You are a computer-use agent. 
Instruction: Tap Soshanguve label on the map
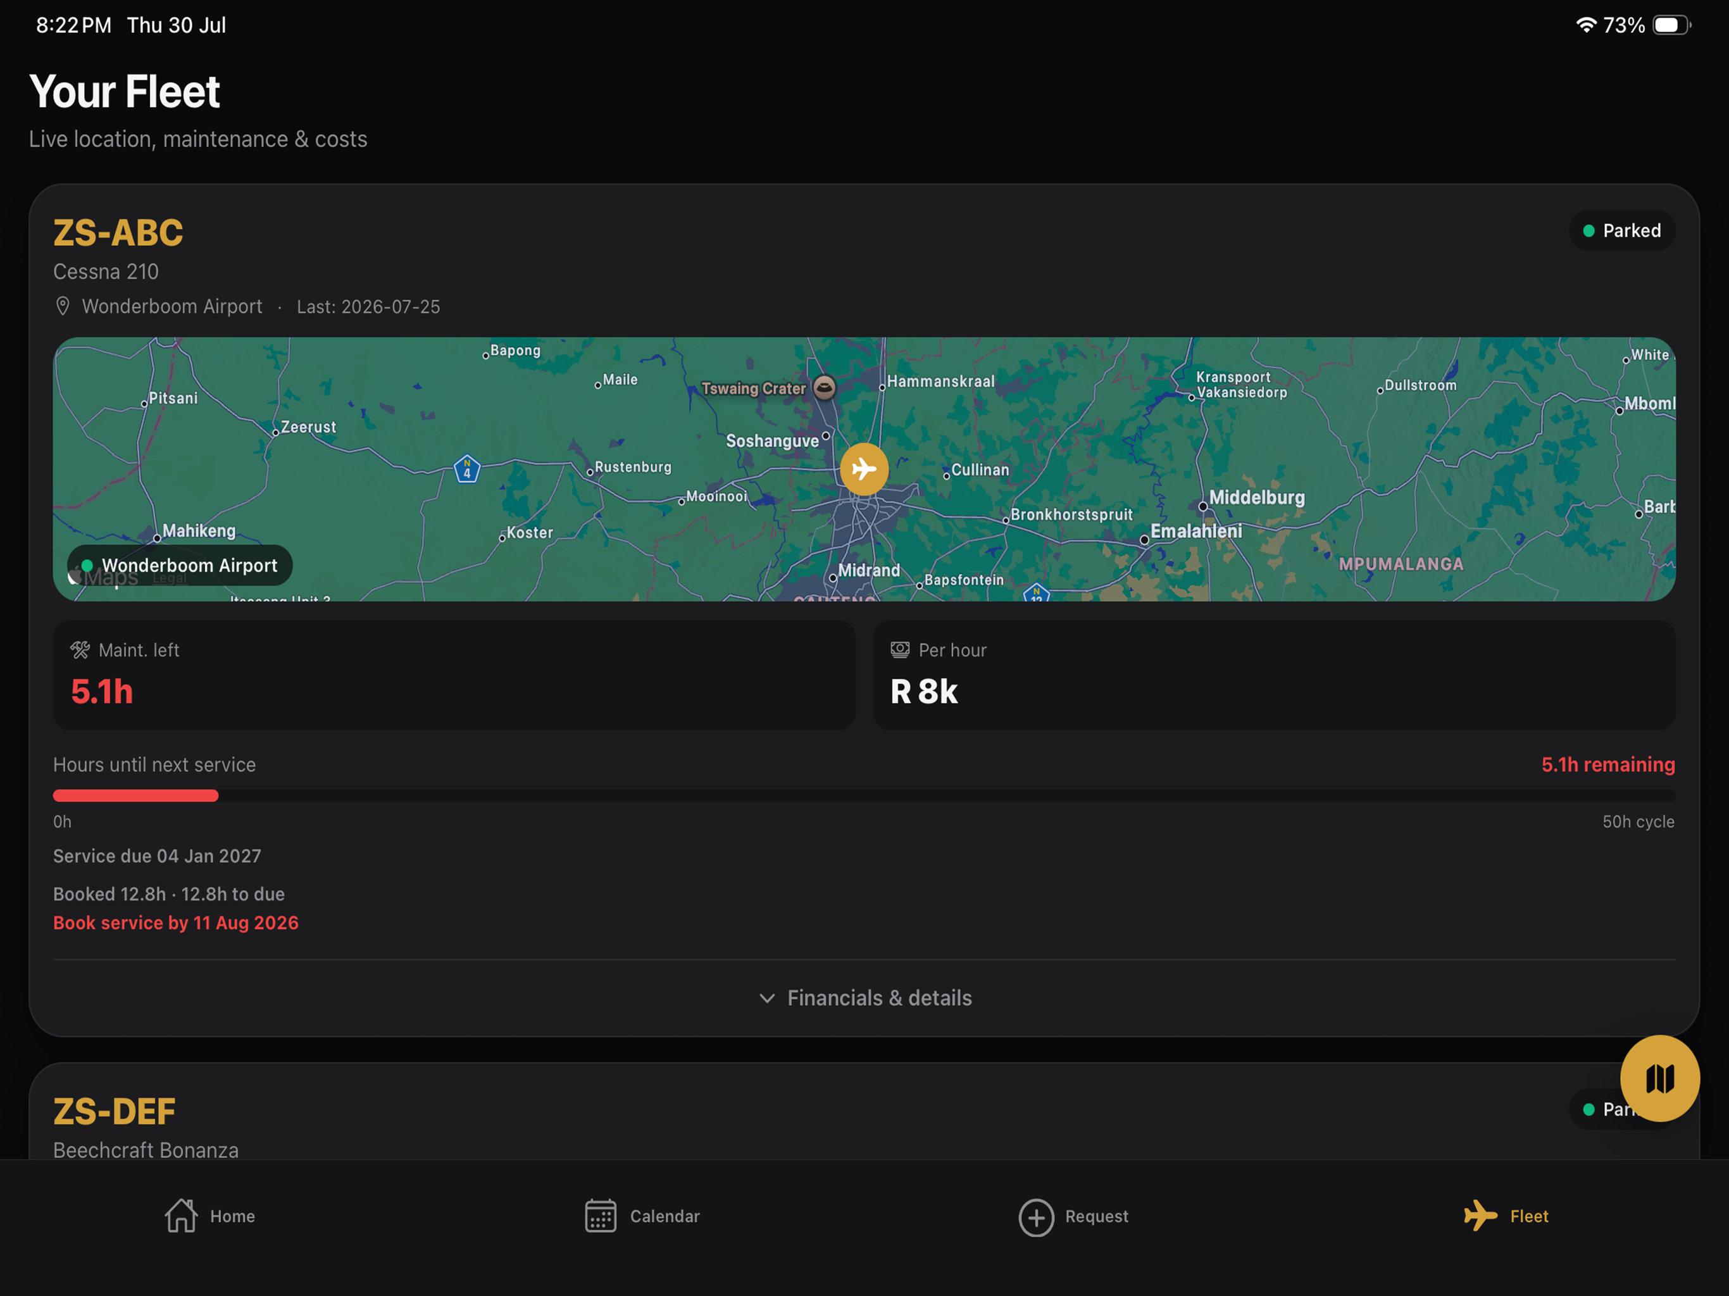point(772,441)
